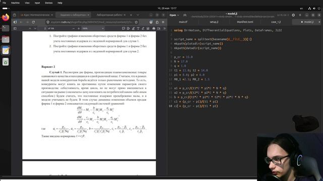Go back in Firefox history
The width and height of the screenshot is (323, 181).
[21, 22]
